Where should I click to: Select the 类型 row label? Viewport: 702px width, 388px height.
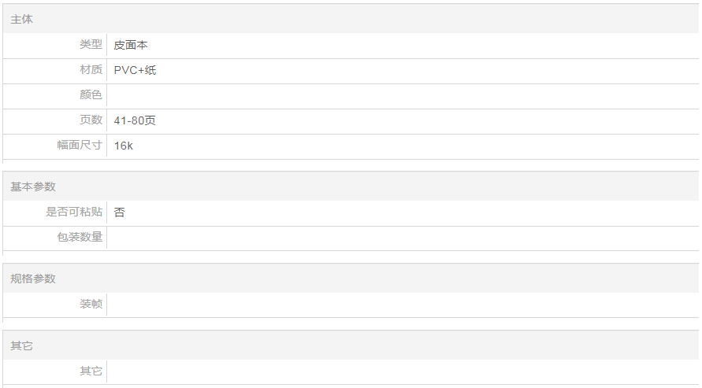91,45
